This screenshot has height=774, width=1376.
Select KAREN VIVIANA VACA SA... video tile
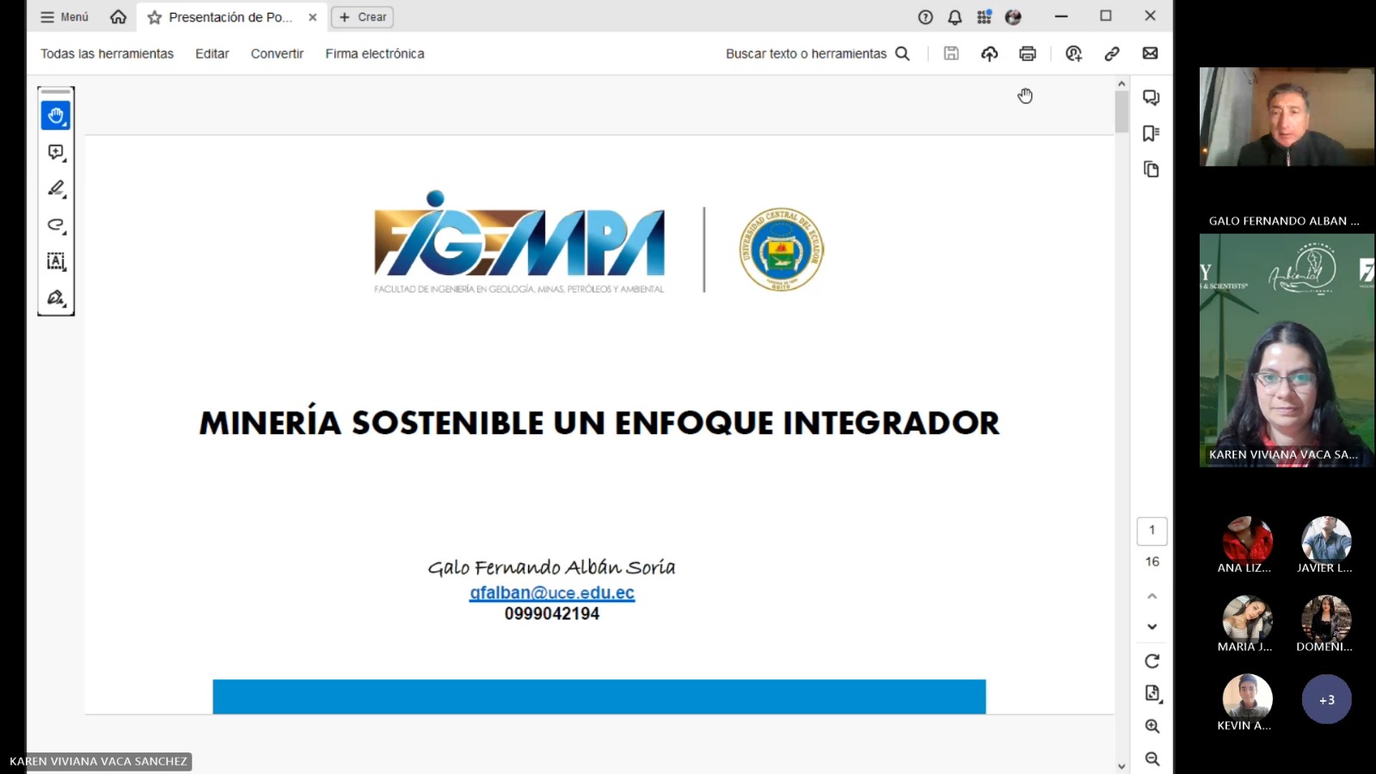pyautogui.click(x=1287, y=351)
